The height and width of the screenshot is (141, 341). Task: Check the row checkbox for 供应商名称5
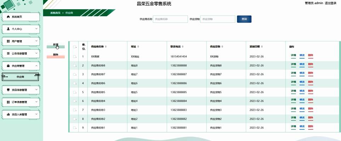pos(74,92)
